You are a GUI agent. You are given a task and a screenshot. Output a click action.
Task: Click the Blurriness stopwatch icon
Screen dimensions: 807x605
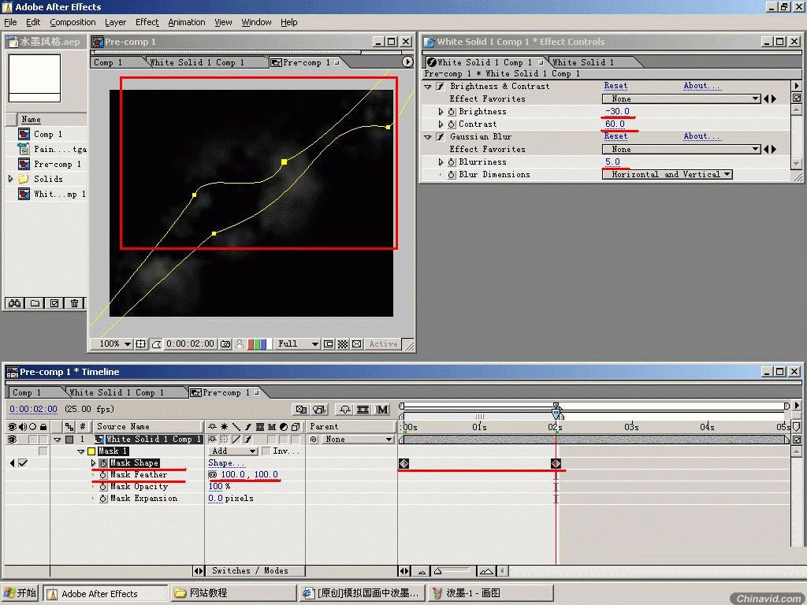pyautogui.click(x=452, y=162)
